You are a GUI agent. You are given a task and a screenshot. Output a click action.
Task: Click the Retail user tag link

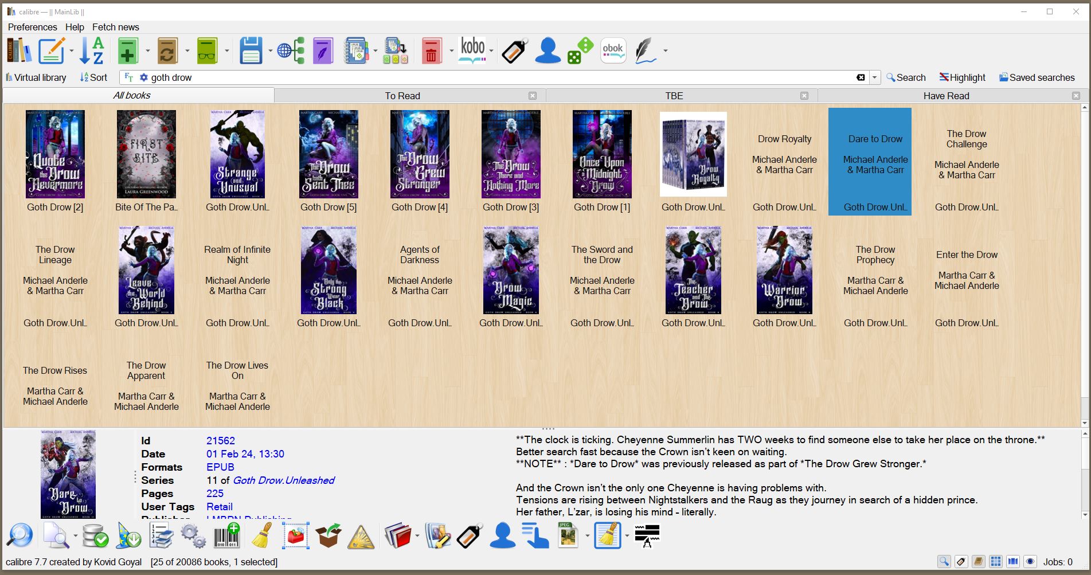[x=219, y=507]
